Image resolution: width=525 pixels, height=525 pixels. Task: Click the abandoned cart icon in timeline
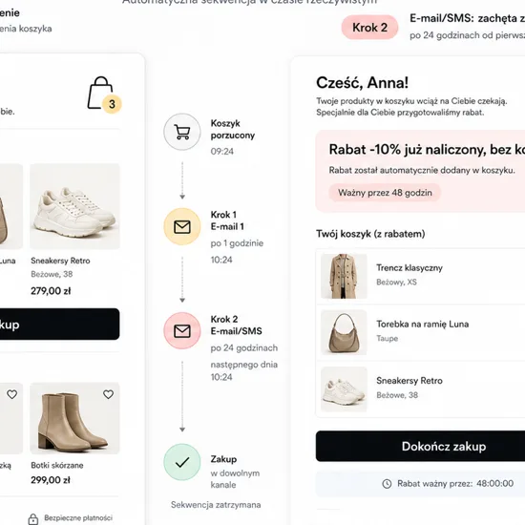pyautogui.click(x=182, y=132)
